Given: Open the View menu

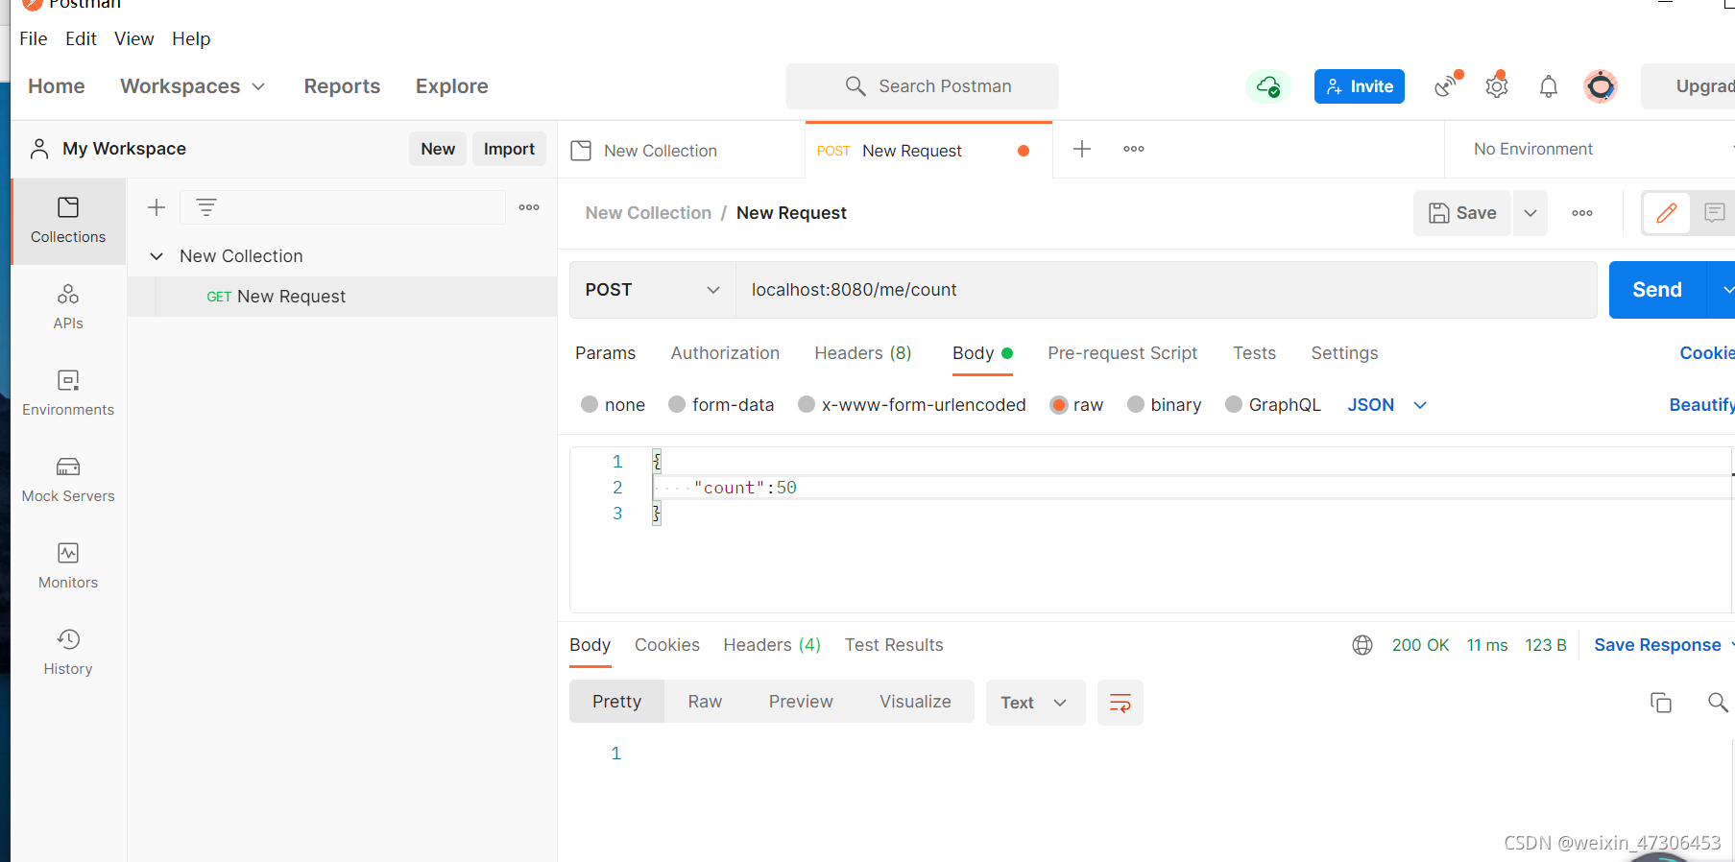Looking at the screenshot, I should click(x=133, y=38).
